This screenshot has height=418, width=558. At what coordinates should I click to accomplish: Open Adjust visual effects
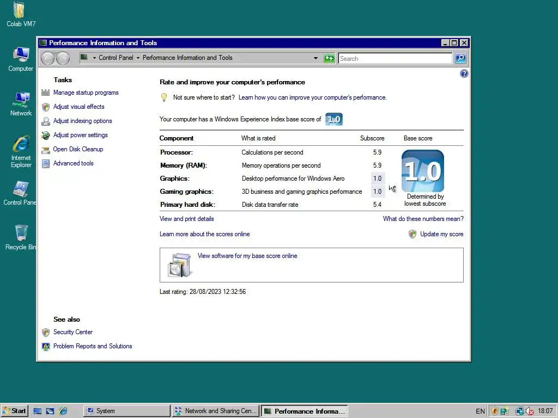pyautogui.click(x=78, y=107)
